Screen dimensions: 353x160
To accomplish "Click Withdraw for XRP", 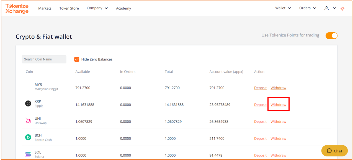I will (x=278, y=105).
